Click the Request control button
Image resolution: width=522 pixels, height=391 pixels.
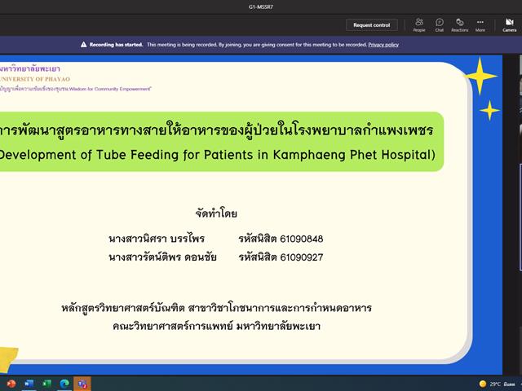(x=372, y=25)
